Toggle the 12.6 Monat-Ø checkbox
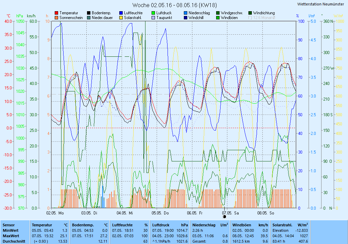This screenshot has width=348, height=244. tap(250, 18)
